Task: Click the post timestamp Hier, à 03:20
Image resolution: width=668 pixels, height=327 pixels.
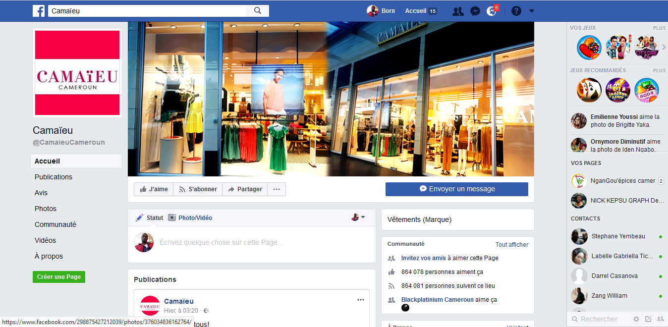Action: tap(181, 311)
